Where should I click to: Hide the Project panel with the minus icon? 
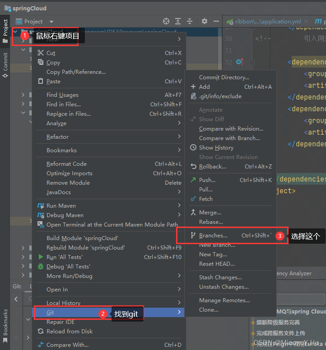pos(216,21)
